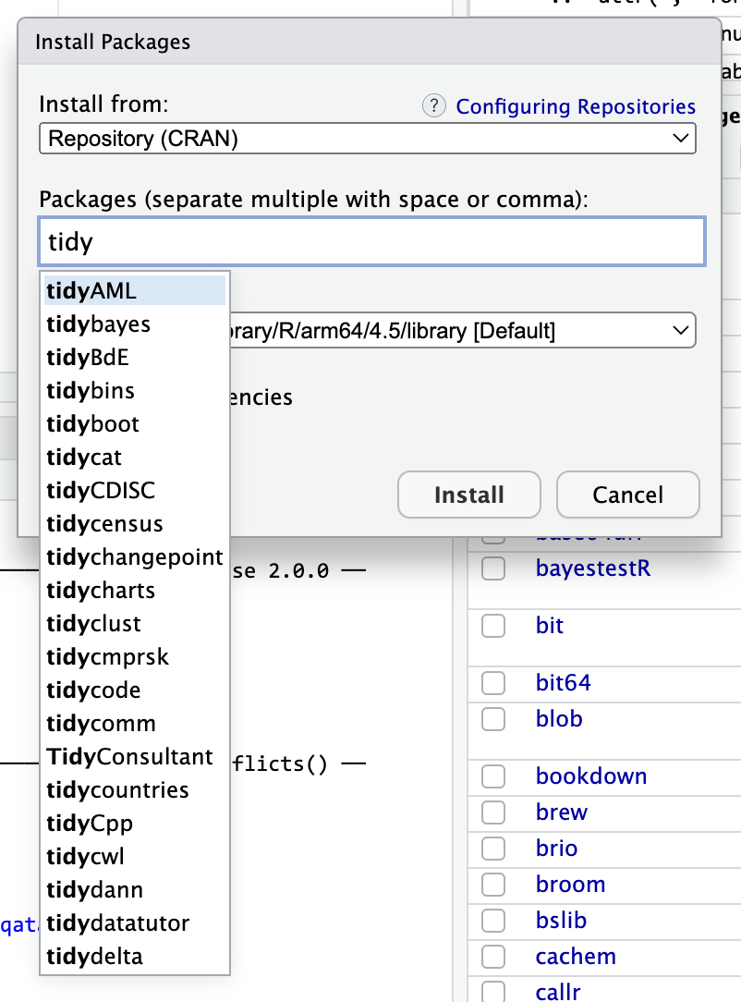741x1002 pixels.
Task: Toggle the cachem package checkbox
Action: pos(493,957)
